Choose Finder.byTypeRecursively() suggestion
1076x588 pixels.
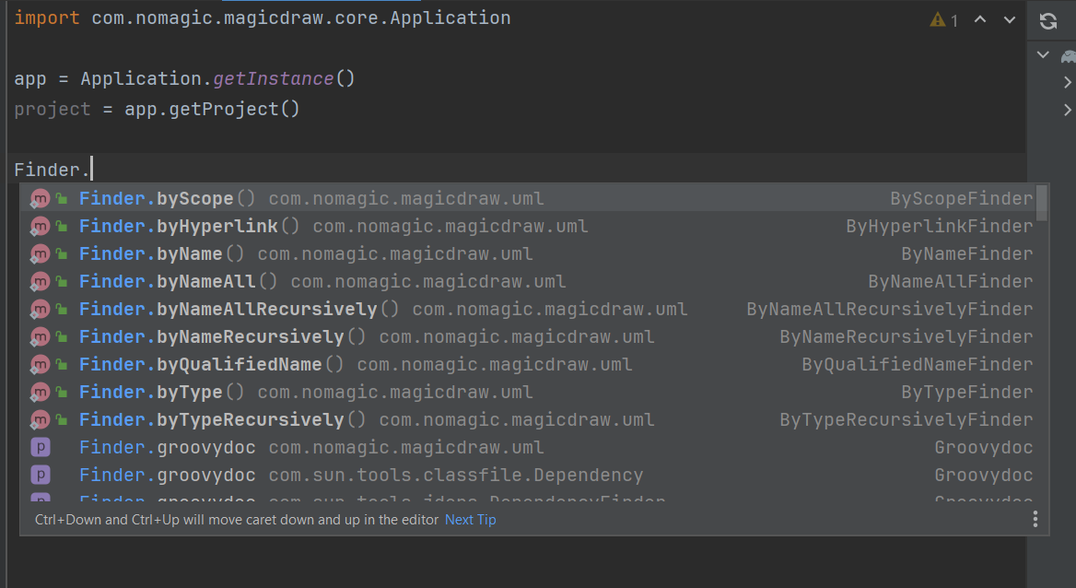pos(526,419)
